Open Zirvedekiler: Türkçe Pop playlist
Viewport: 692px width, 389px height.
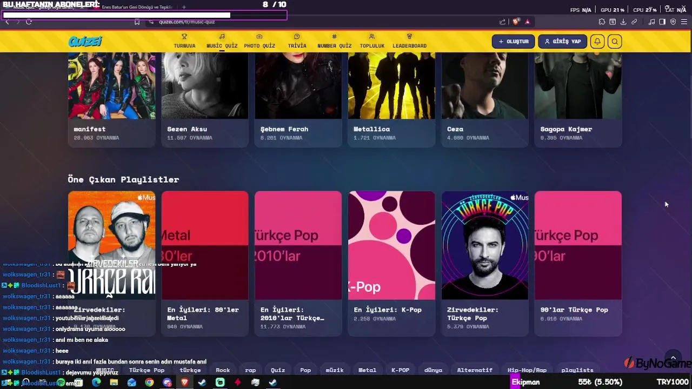(485, 263)
